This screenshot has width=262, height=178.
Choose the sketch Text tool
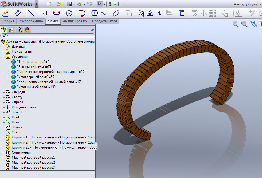[x=150, y=13]
